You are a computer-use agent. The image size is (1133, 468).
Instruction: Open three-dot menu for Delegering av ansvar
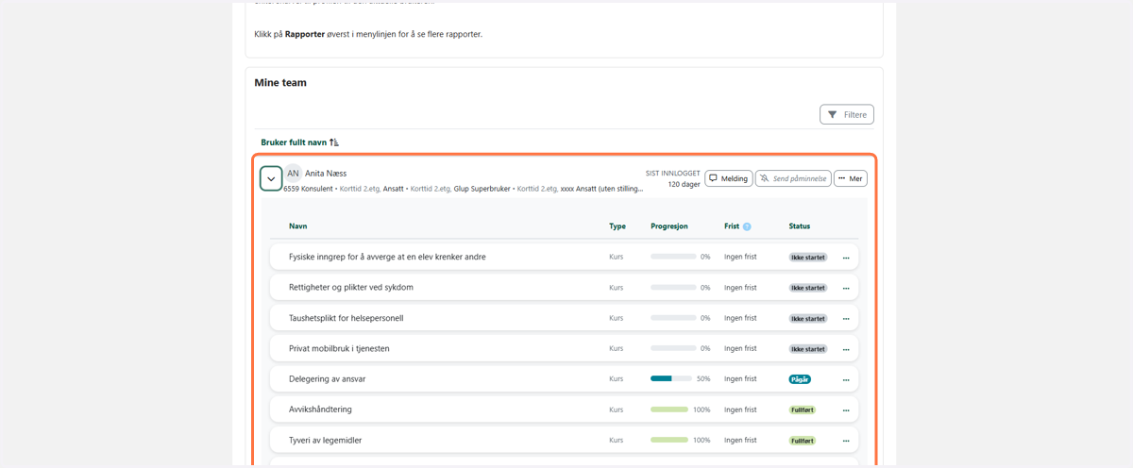click(846, 379)
